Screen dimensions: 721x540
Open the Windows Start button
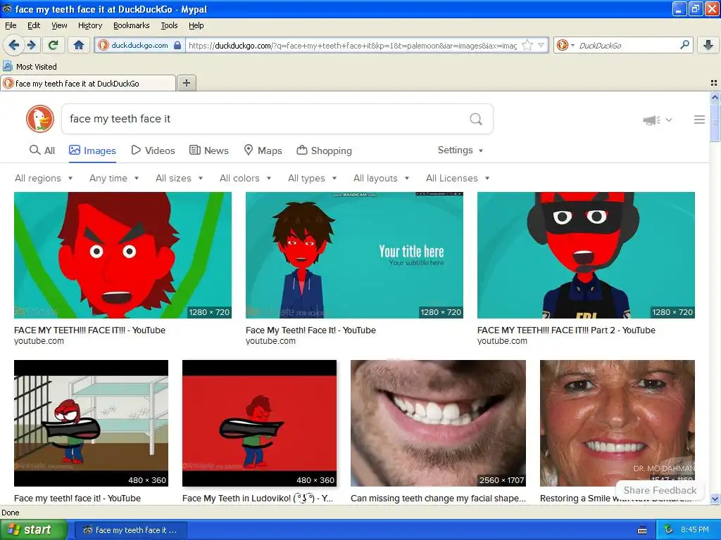(x=33, y=529)
